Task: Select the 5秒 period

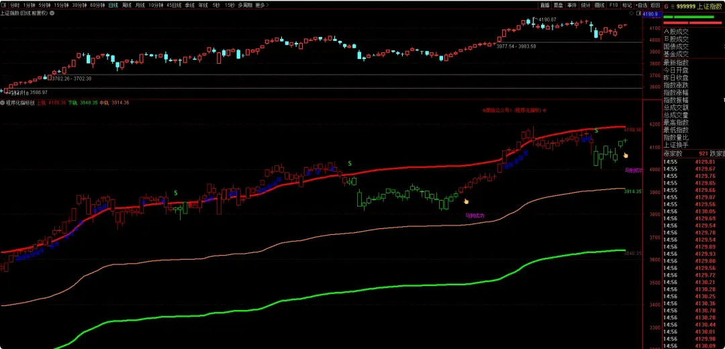Action: click(x=216, y=5)
